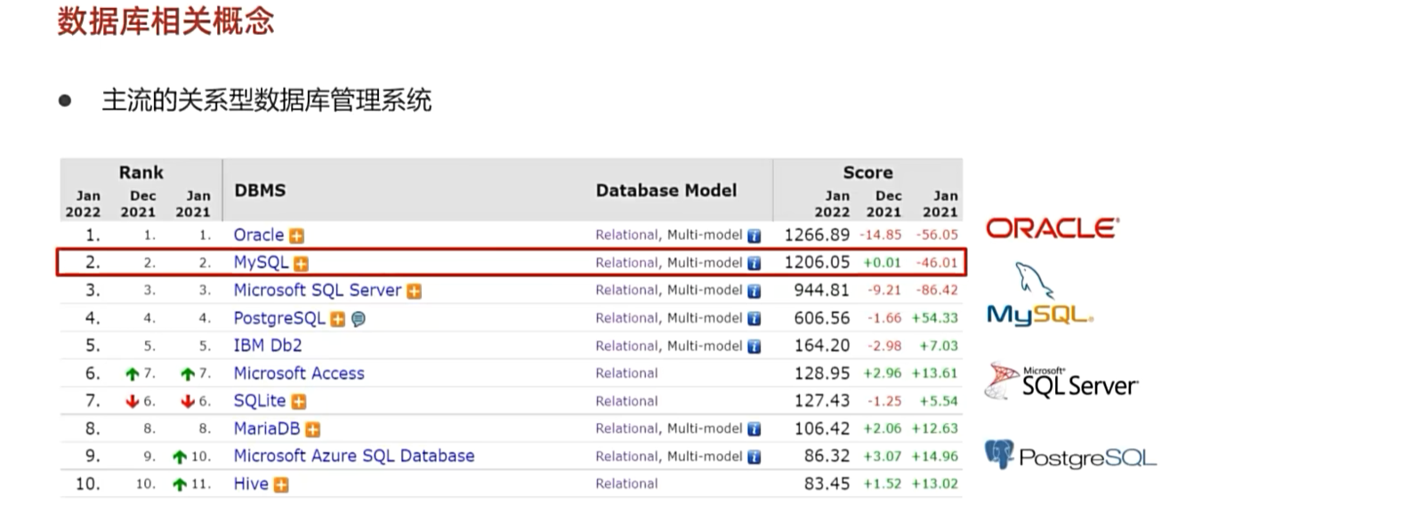Click the score 86.32
The image size is (1412, 520).
pos(827,456)
